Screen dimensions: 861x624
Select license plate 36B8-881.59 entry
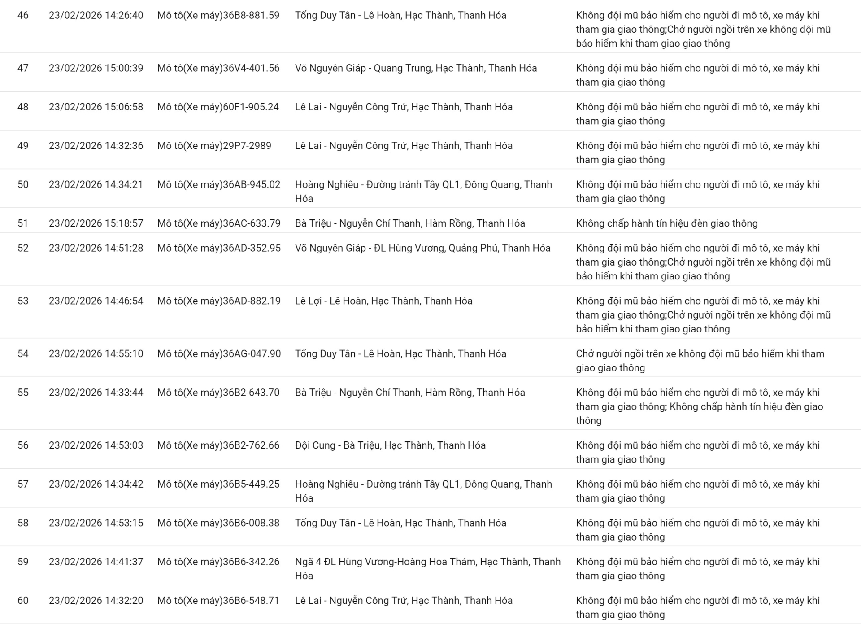coord(218,15)
